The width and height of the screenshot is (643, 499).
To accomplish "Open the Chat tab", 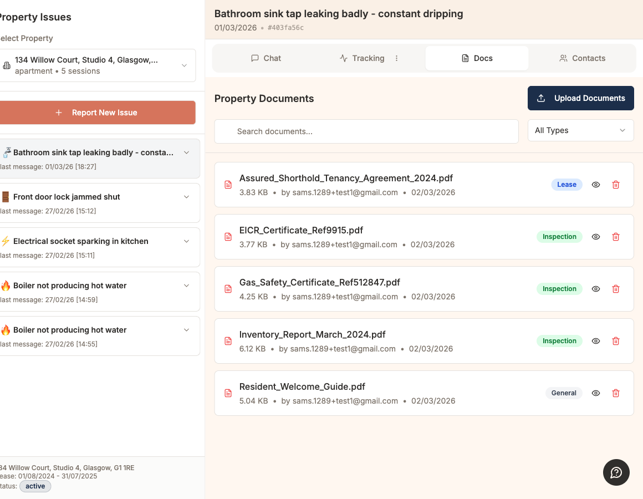I will [x=266, y=58].
